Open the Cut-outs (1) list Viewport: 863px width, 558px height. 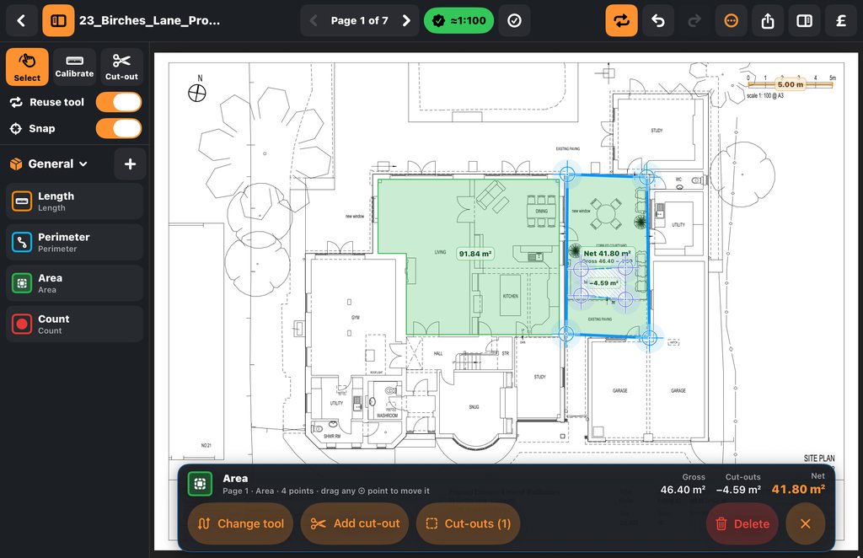coord(469,523)
